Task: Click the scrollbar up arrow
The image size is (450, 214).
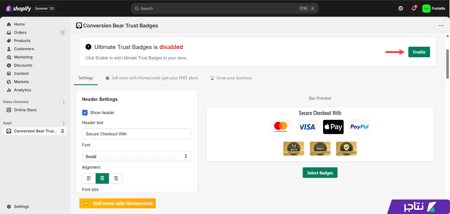Action: point(447,36)
